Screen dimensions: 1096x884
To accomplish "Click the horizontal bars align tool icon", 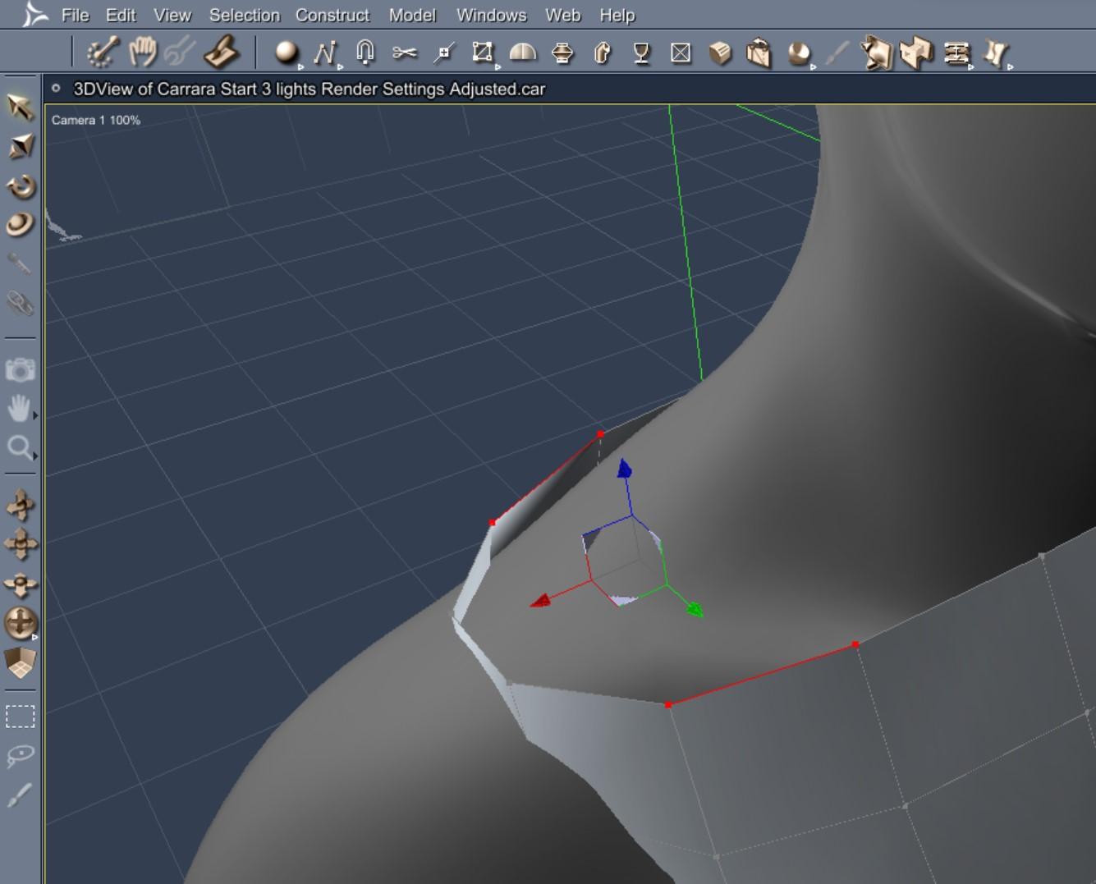I will [956, 53].
